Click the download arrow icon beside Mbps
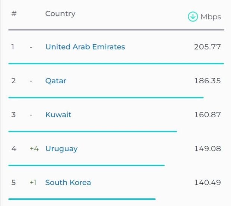This screenshot has height=206, width=231. 193,17
